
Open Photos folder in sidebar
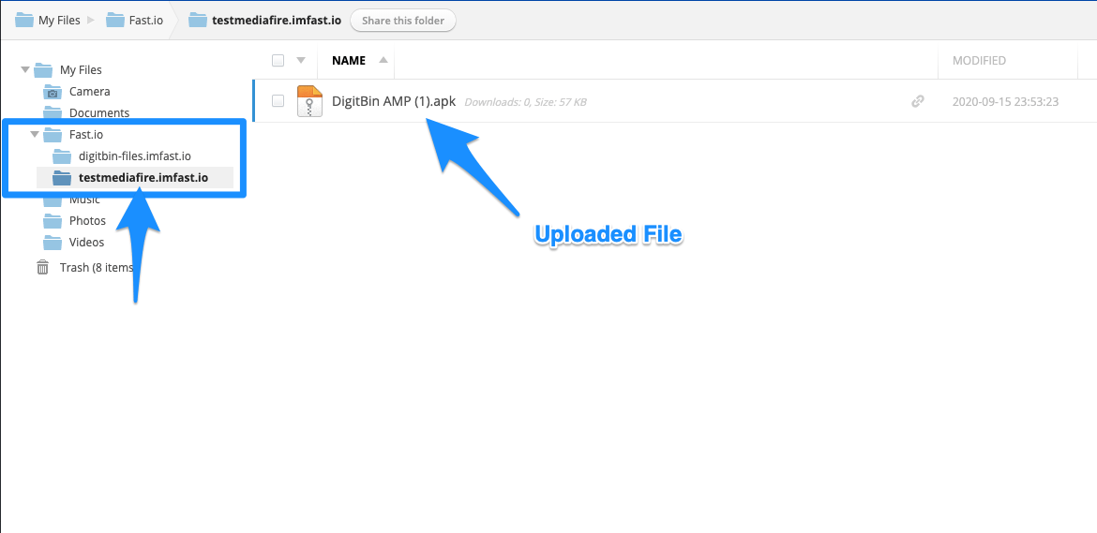(x=87, y=221)
